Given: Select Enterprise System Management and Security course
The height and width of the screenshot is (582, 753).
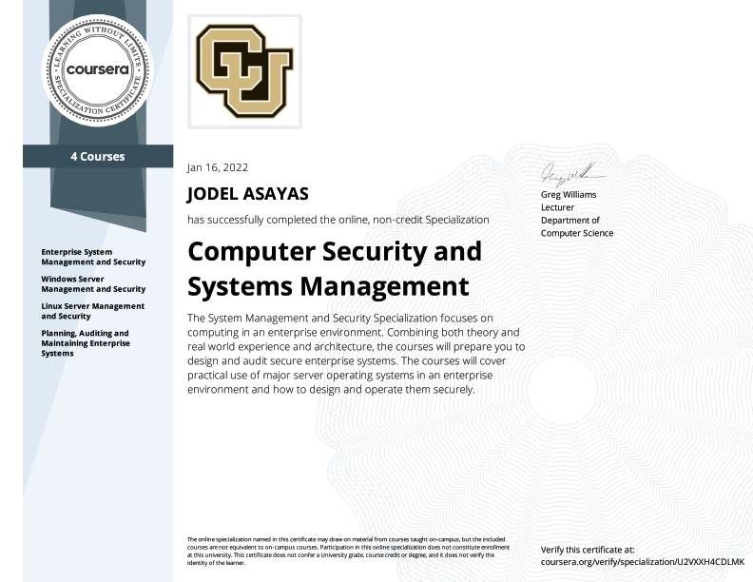Looking at the screenshot, I should point(93,257).
